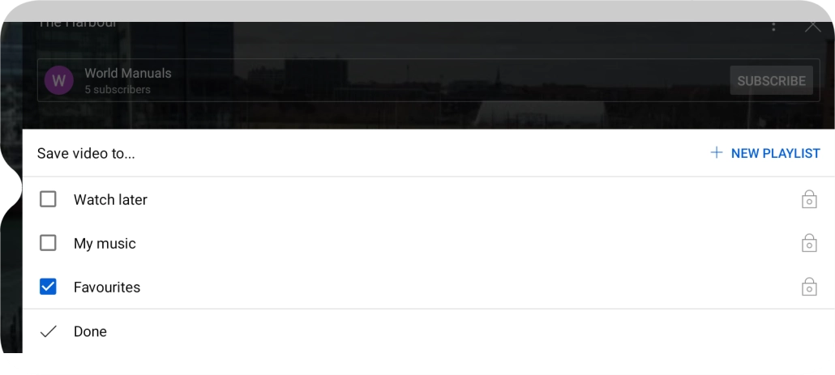835x375 pixels.
Task: Close the video panel with the X
Action: pos(812,26)
